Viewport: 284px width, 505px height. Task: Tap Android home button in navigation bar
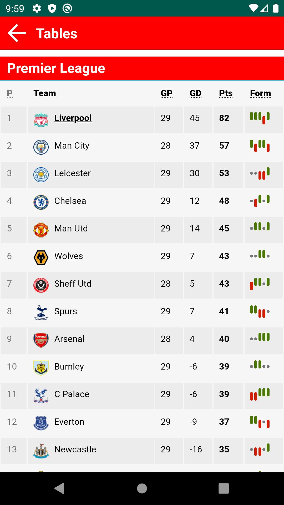pos(142,488)
